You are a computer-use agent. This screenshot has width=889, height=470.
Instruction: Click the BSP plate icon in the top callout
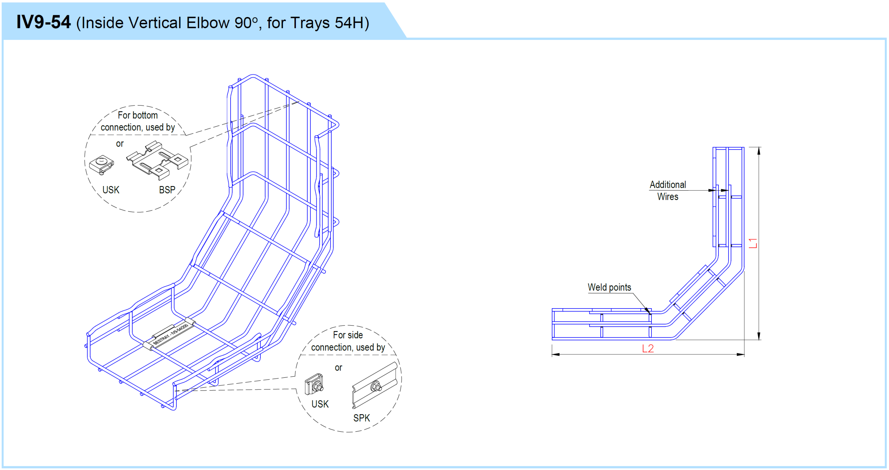click(157, 160)
